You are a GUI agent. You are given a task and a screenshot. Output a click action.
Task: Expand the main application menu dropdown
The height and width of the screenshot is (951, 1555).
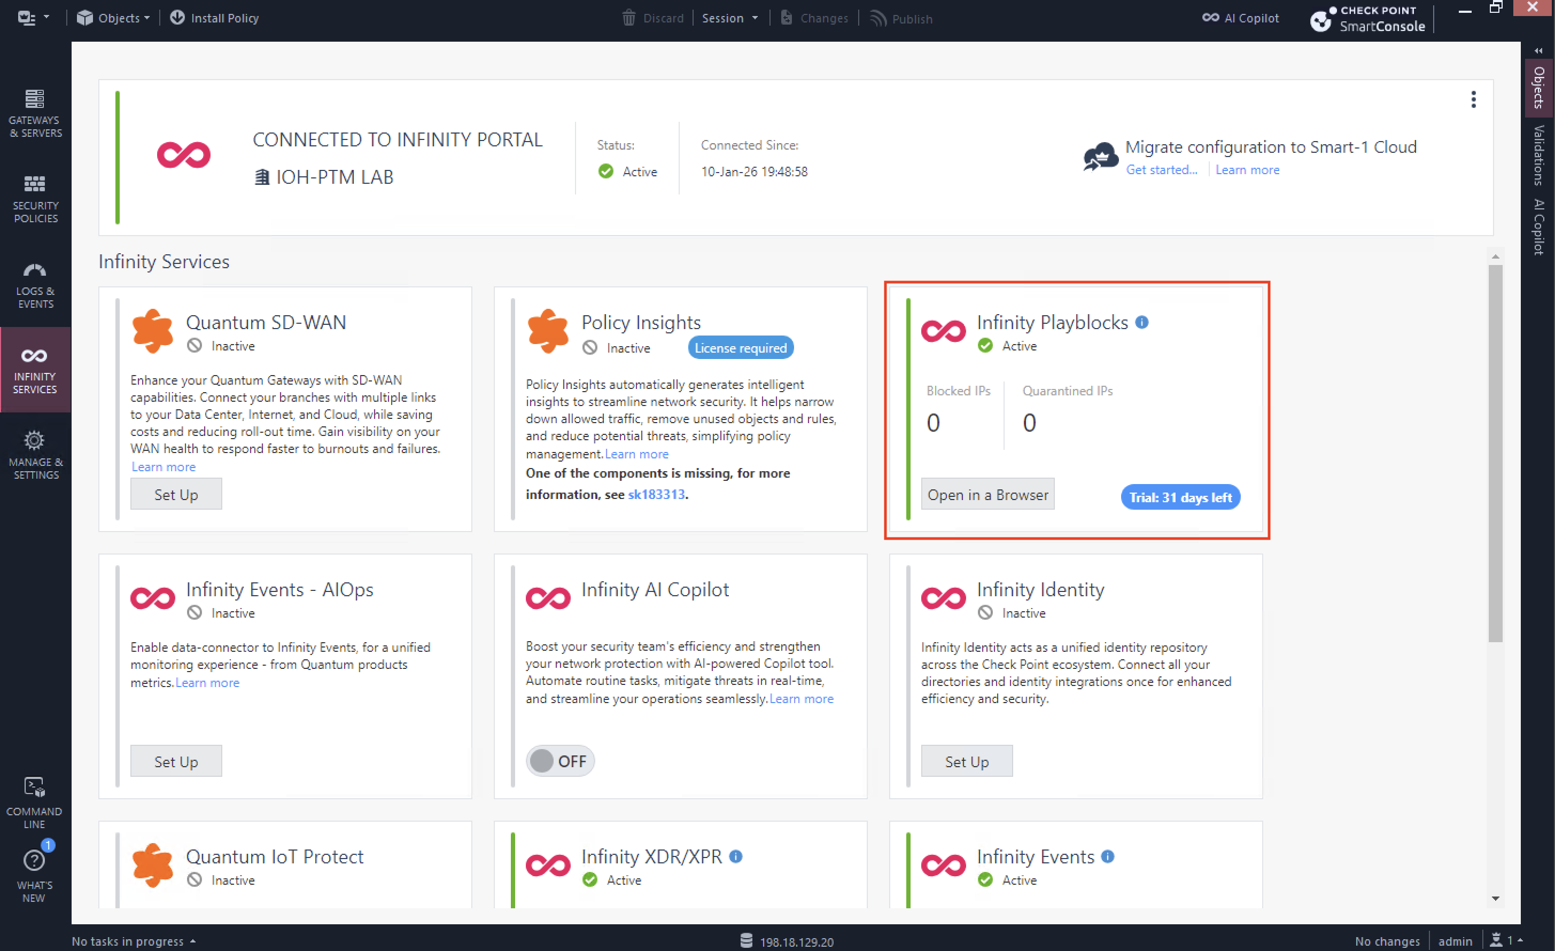[33, 18]
